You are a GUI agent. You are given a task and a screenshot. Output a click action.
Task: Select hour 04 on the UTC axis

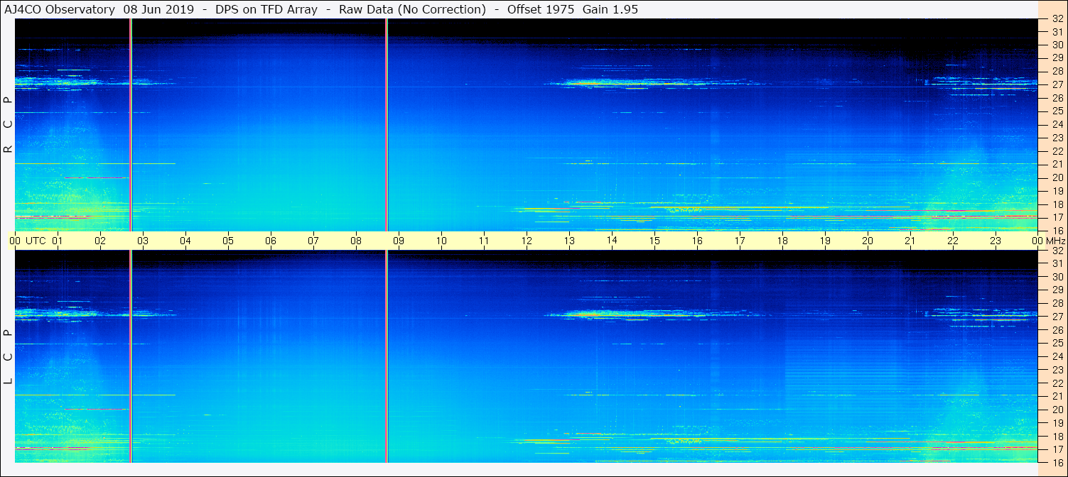pos(185,241)
